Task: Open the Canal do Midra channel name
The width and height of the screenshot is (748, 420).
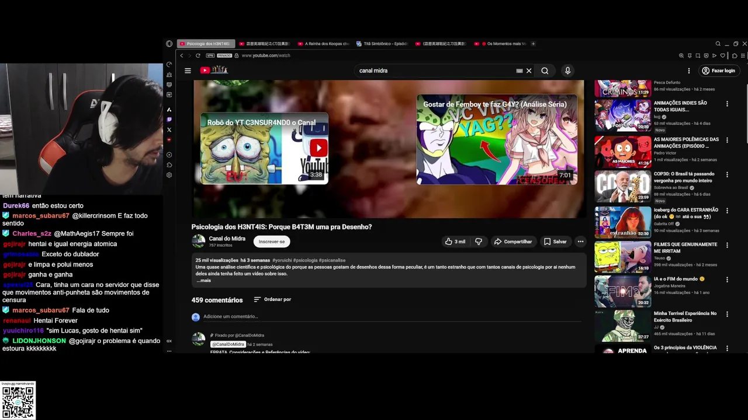Action: point(227,239)
